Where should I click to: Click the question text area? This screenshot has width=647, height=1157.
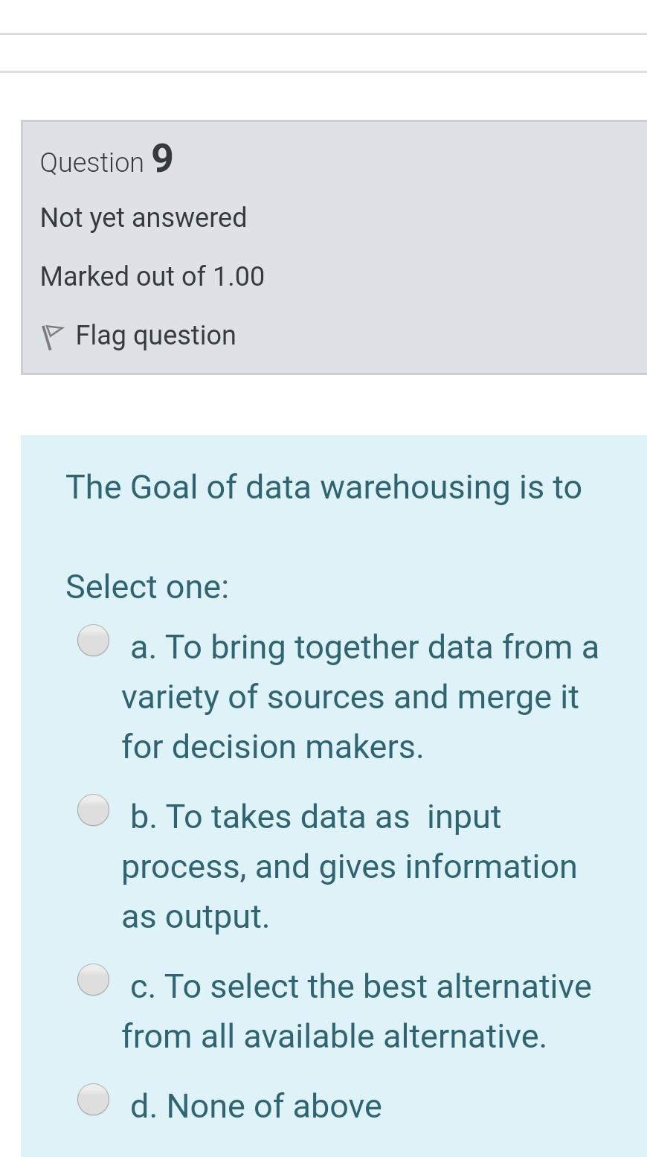[323, 487]
